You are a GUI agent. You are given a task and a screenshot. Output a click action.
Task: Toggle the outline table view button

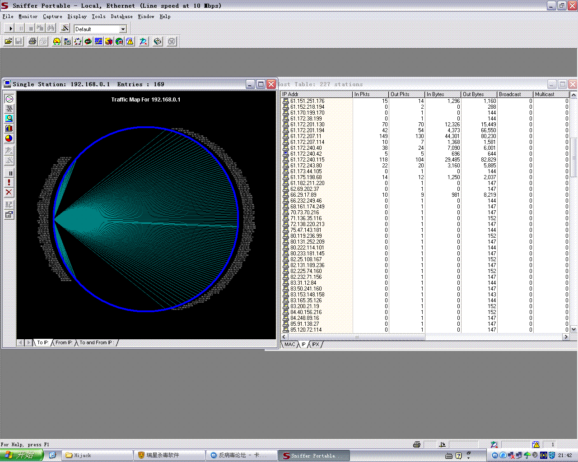[9, 109]
